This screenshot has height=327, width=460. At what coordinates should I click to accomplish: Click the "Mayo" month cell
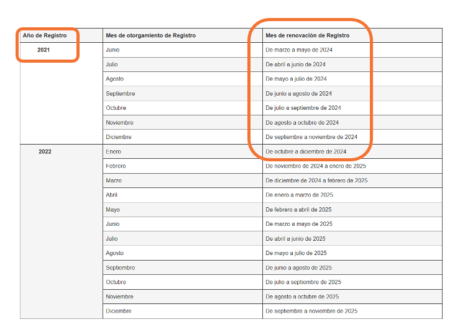click(x=113, y=210)
